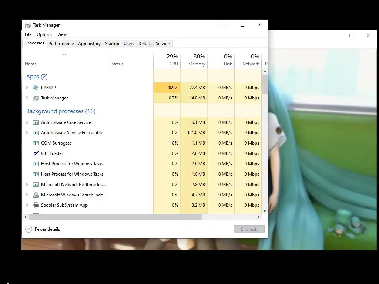Expand Antimalware Core Service entry

pos(27,122)
